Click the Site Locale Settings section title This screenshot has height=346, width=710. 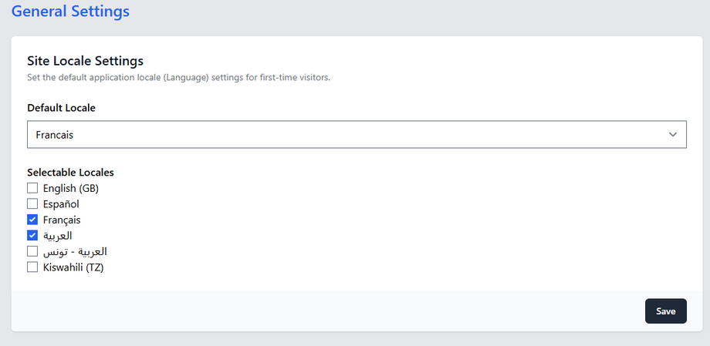(86, 60)
